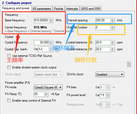Open the 32 kHz clock dropdown

point(110,75)
